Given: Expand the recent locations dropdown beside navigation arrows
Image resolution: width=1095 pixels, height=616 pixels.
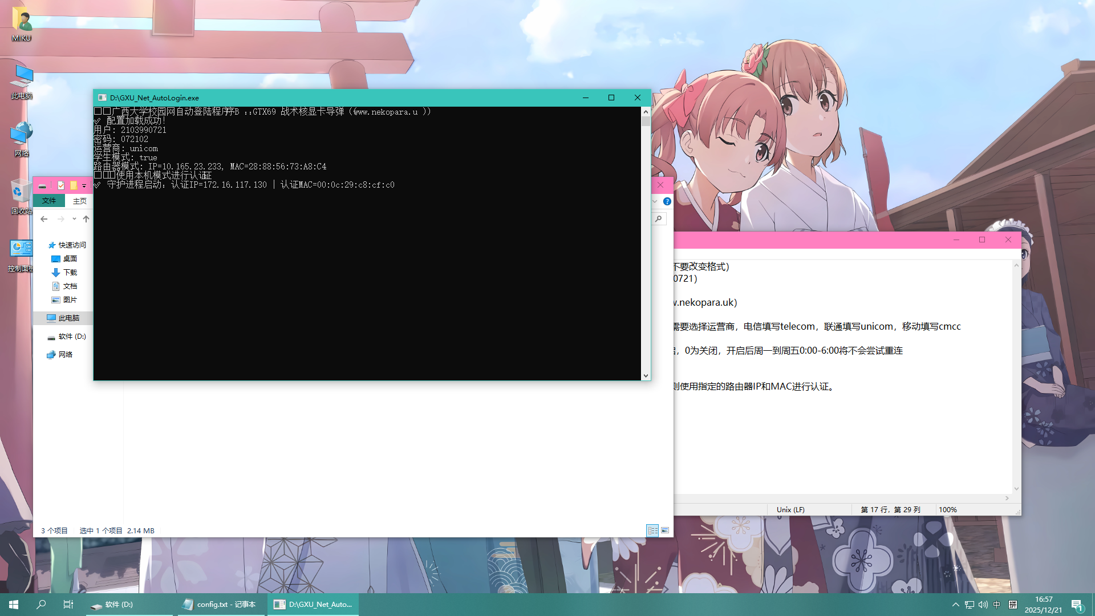Looking at the screenshot, I should point(74,218).
